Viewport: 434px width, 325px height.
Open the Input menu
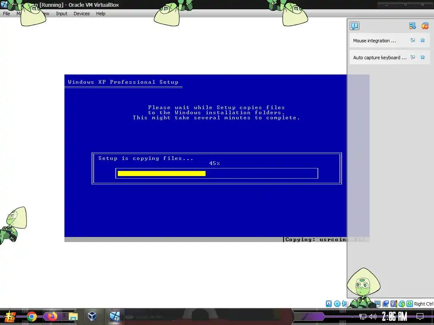click(61, 14)
